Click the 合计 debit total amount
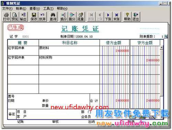172x130 pixels. point(122,101)
